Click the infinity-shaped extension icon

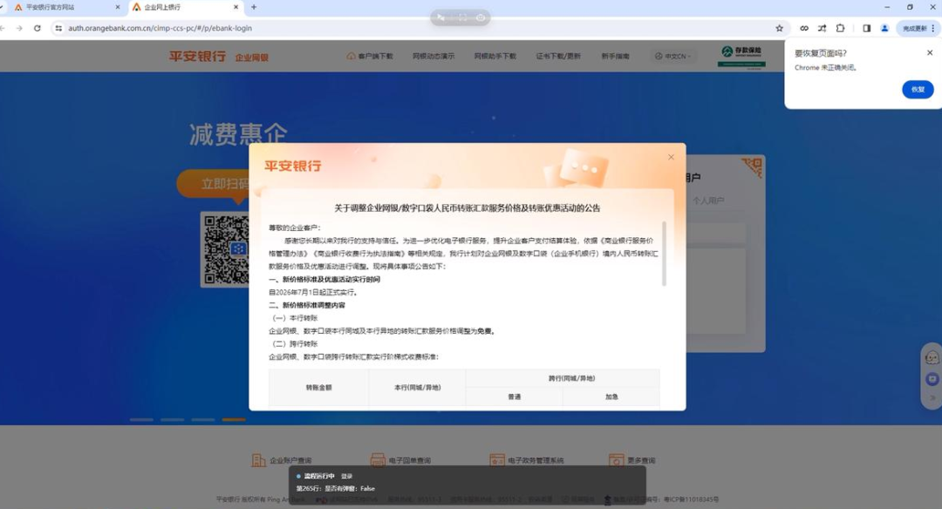coord(804,28)
